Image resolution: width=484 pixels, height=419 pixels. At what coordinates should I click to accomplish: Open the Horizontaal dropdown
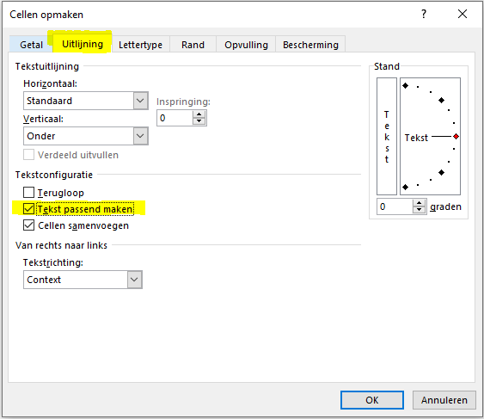86,101
